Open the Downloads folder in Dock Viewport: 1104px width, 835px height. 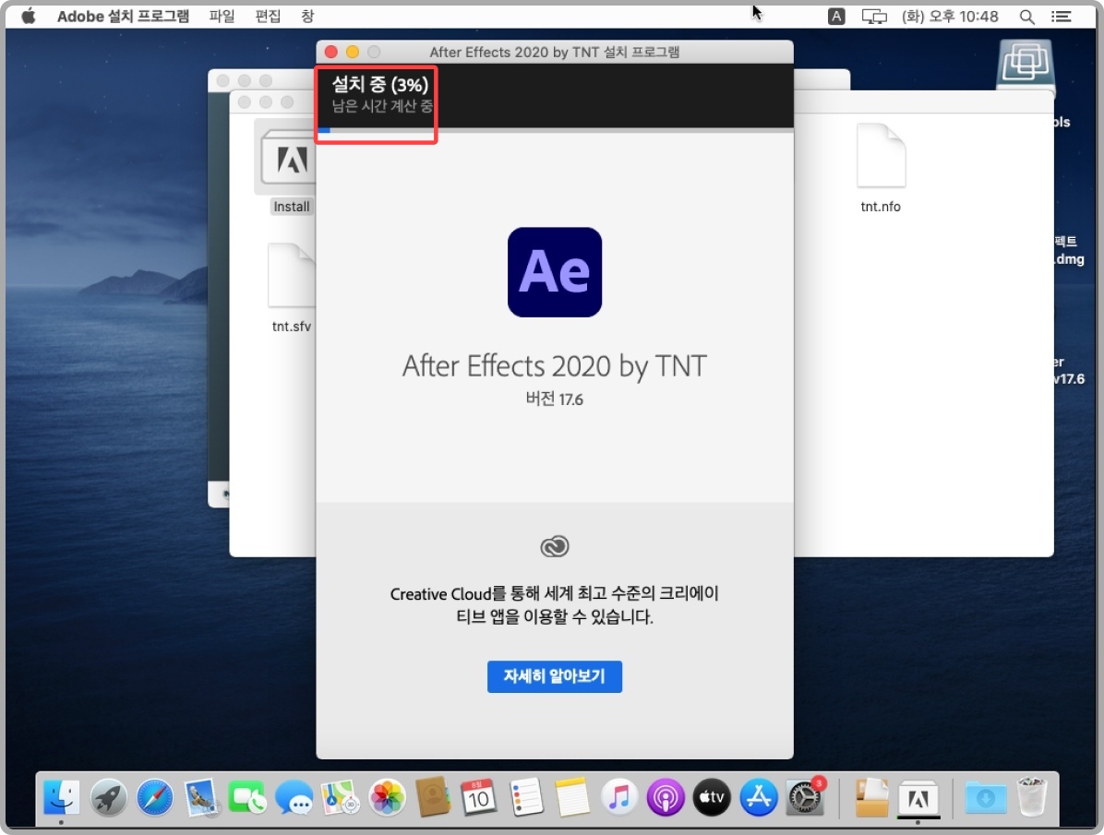pos(985,798)
